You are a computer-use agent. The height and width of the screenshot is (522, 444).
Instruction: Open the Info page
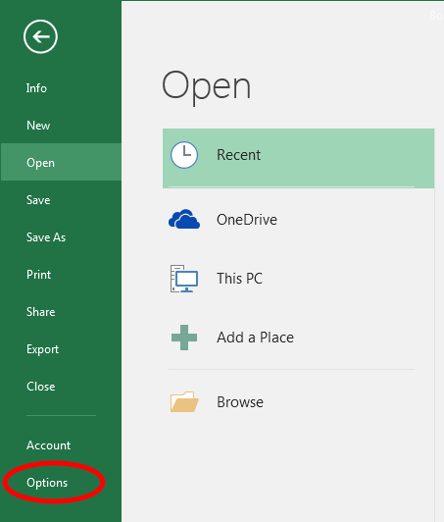[x=36, y=88]
